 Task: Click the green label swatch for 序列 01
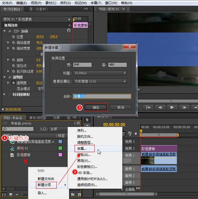(x=60, y=148)
